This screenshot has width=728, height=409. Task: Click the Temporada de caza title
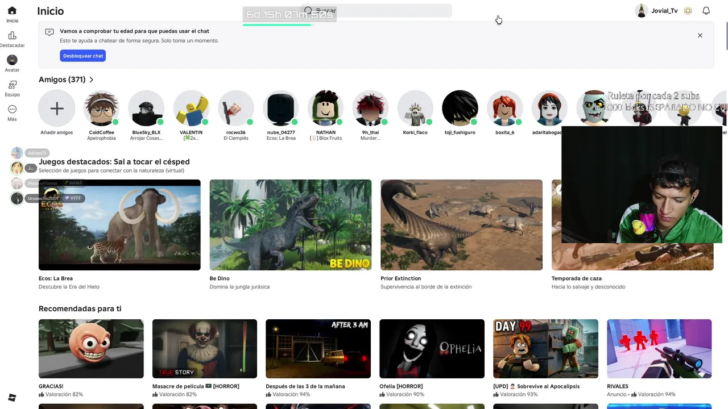(x=576, y=278)
